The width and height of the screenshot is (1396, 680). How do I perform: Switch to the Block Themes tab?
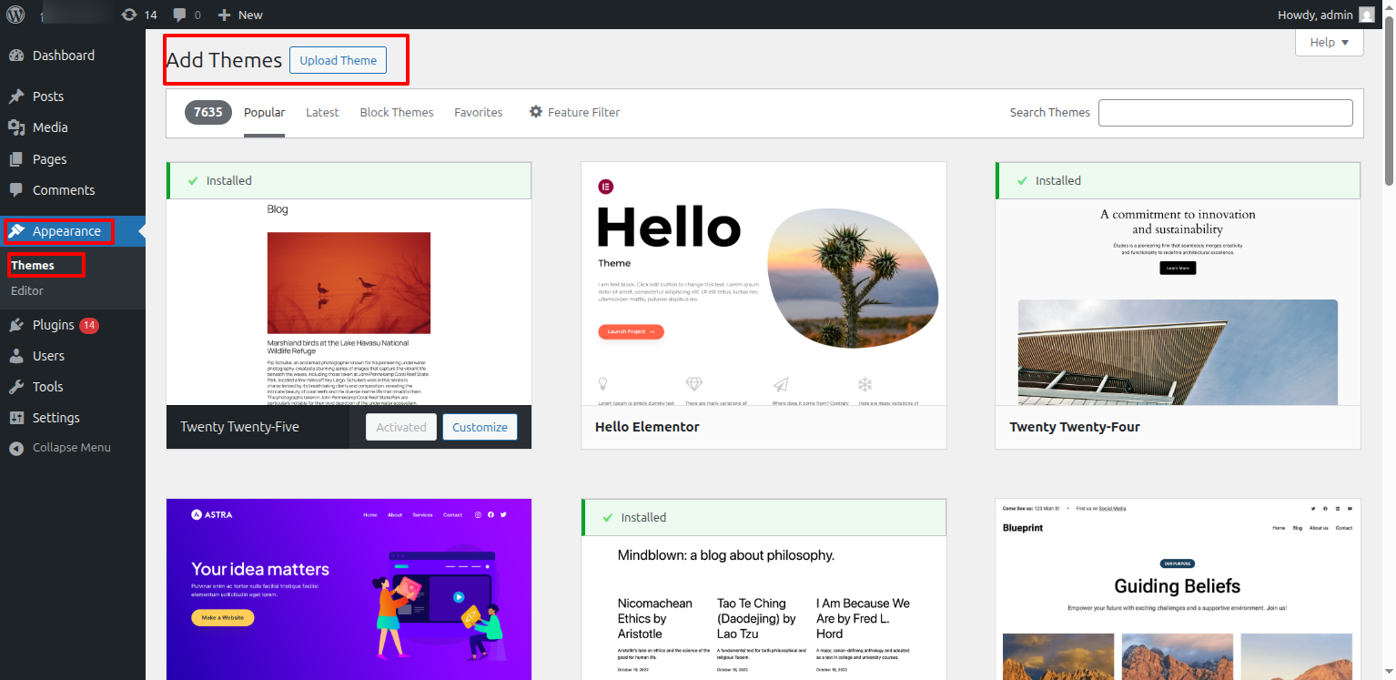pos(397,113)
